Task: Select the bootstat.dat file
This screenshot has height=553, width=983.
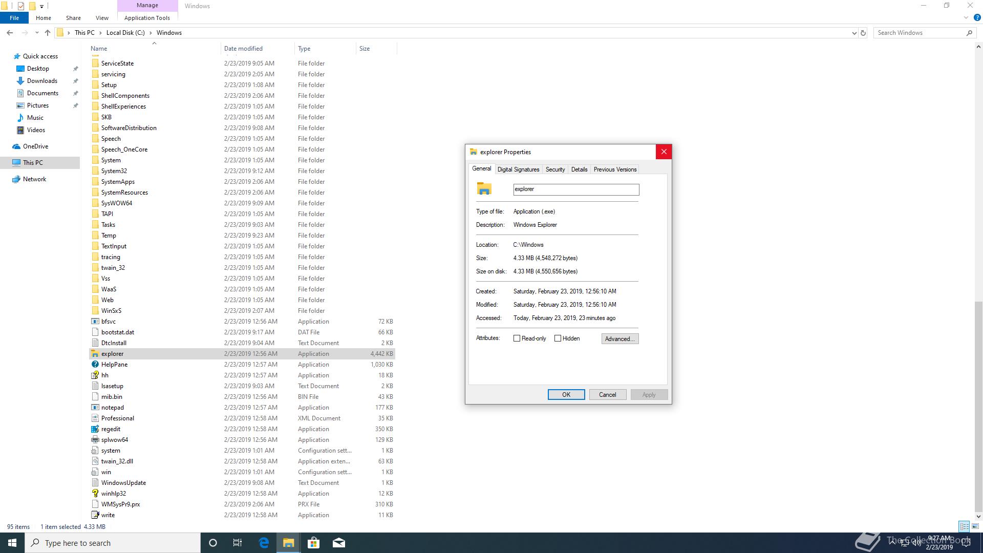Action: pyautogui.click(x=242, y=332)
